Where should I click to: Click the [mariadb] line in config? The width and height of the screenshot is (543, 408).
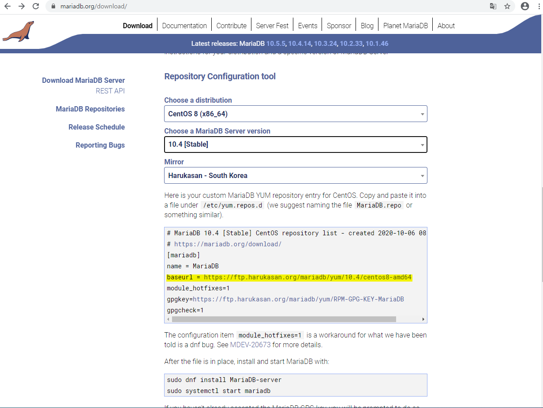(x=183, y=255)
